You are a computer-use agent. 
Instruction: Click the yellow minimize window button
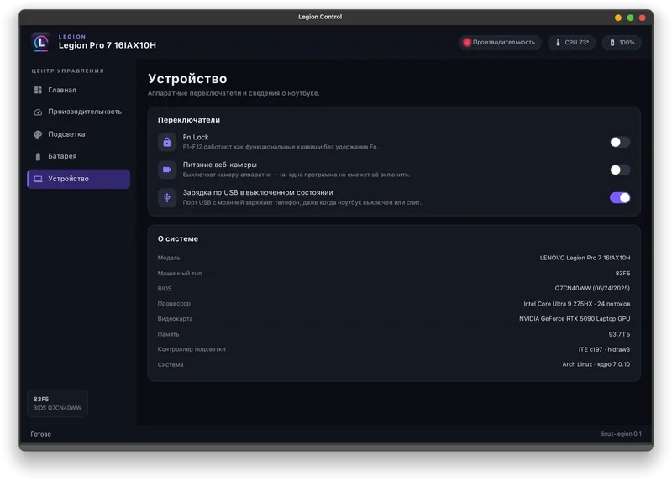[618, 18]
